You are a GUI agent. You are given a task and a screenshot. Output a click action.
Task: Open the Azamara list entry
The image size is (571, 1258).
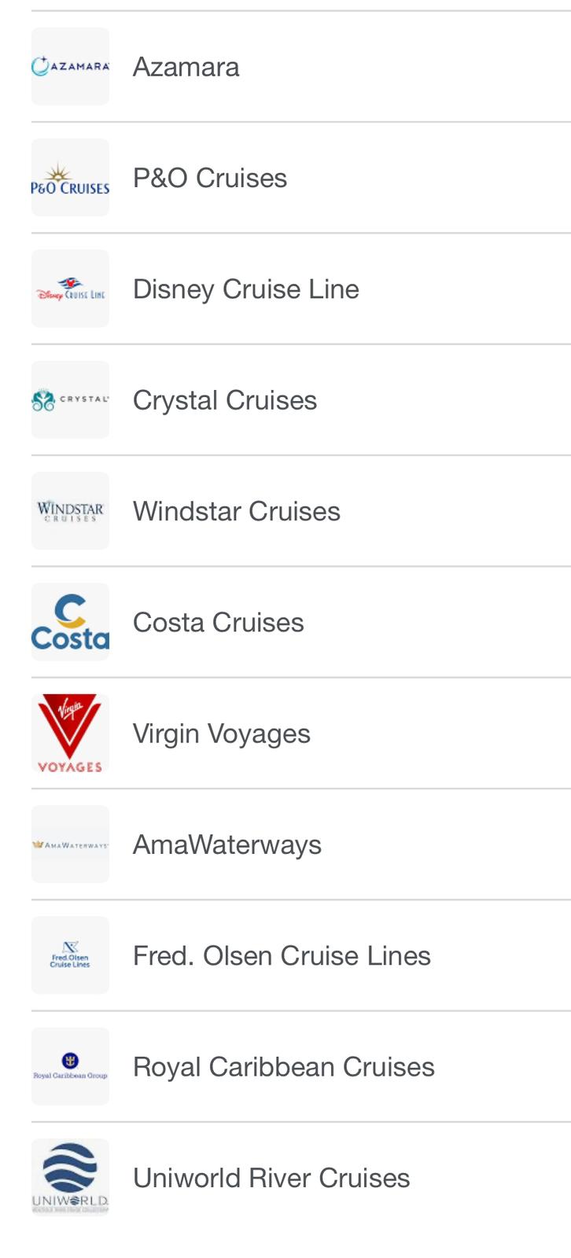[186, 67]
